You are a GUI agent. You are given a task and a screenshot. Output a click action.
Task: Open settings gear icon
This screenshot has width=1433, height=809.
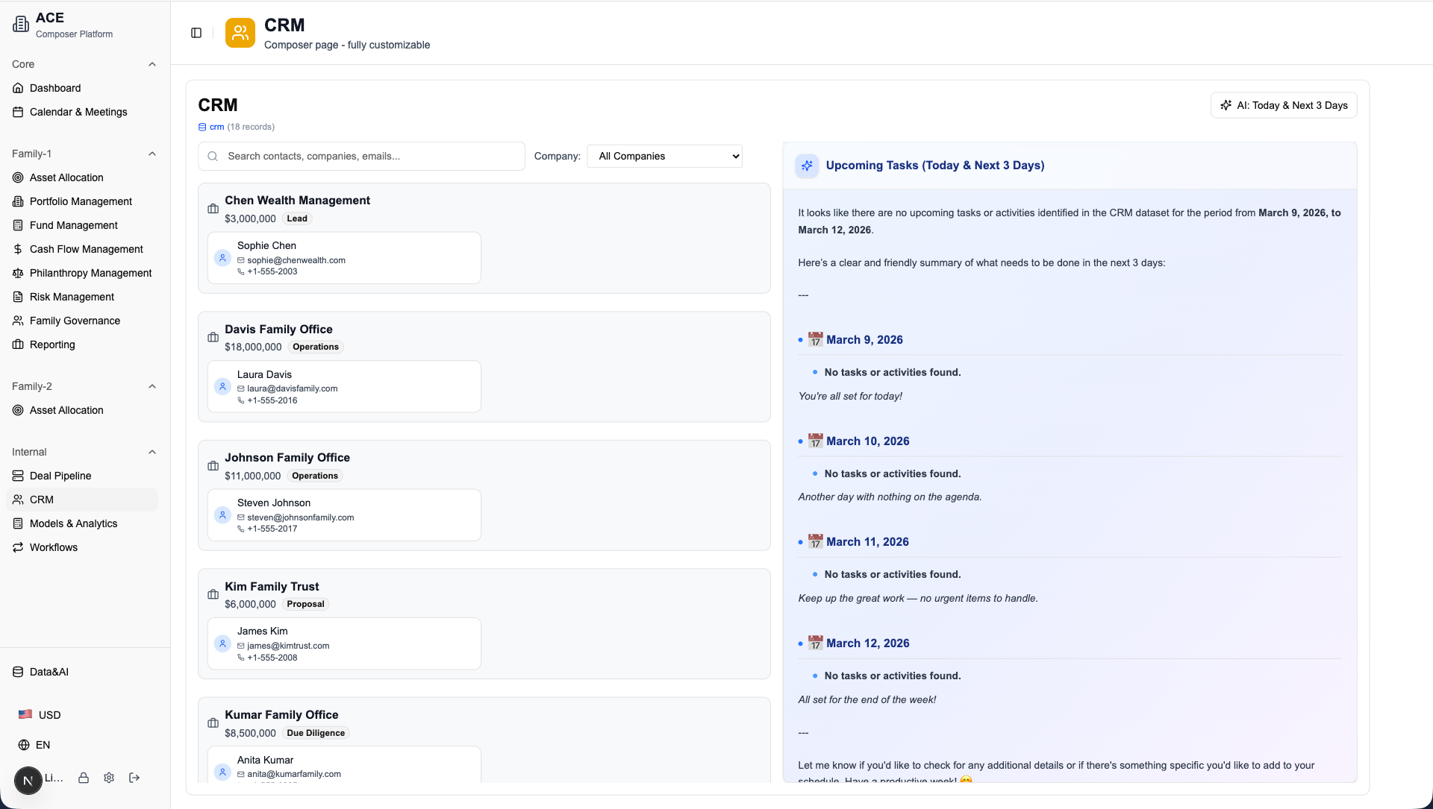click(109, 778)
